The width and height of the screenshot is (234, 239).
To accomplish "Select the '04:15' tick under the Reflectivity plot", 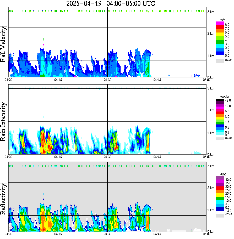I will click(x=58, y=234).
